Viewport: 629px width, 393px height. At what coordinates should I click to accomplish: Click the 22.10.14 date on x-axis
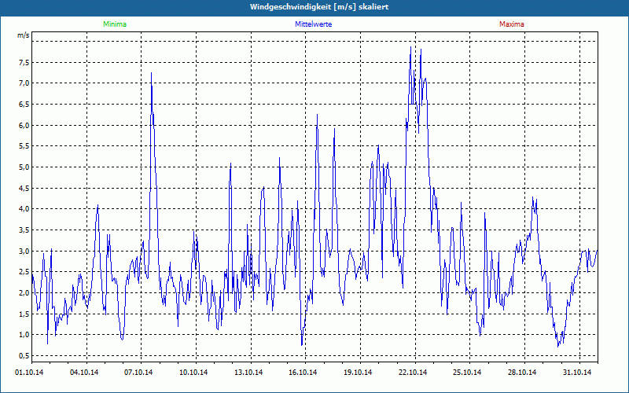[x=412, y=373]
